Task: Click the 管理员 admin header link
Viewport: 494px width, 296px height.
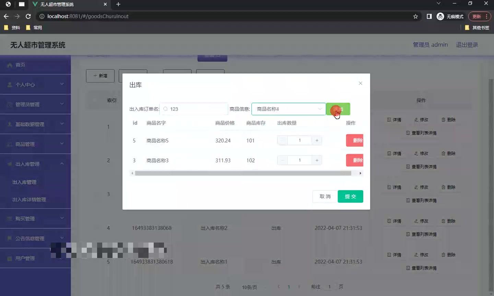Action: [x=430, y=45]
